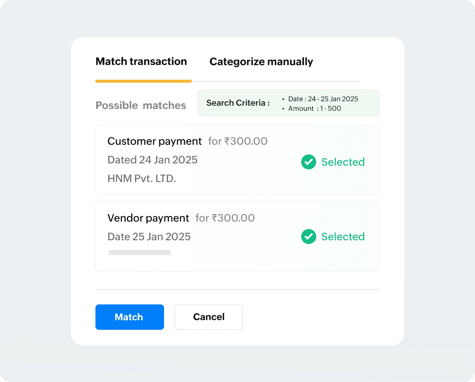Click the ₹300.00 amount on Customer payment
Screen dimensions: 475x382
pyautogui.click(x=246, y=141)
